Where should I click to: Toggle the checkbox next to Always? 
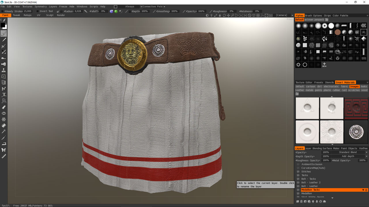coord(116,7)
